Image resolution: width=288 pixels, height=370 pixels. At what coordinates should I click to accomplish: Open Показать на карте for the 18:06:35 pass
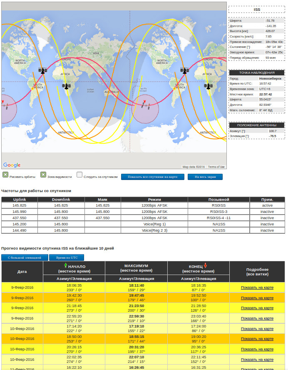click(257, 287)
